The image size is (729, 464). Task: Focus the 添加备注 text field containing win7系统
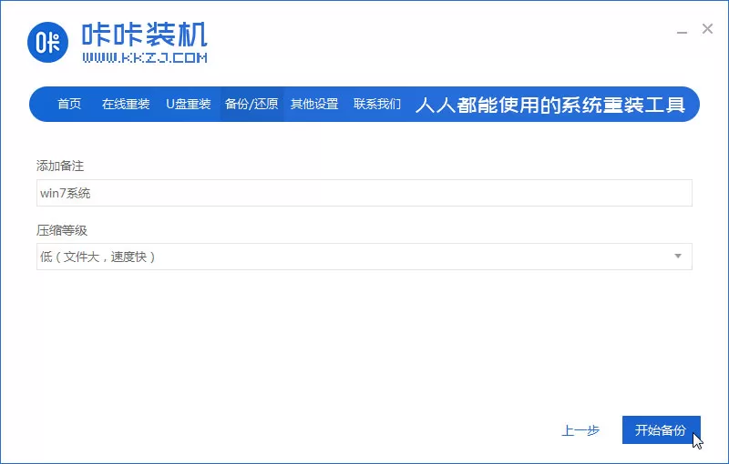click(x=364, y=193)
